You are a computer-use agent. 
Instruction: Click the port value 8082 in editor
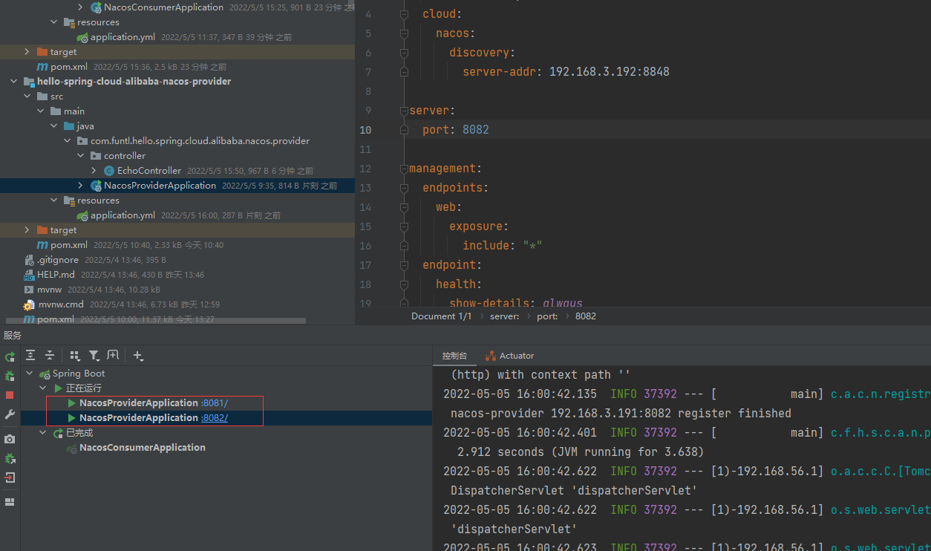[476, 130]
